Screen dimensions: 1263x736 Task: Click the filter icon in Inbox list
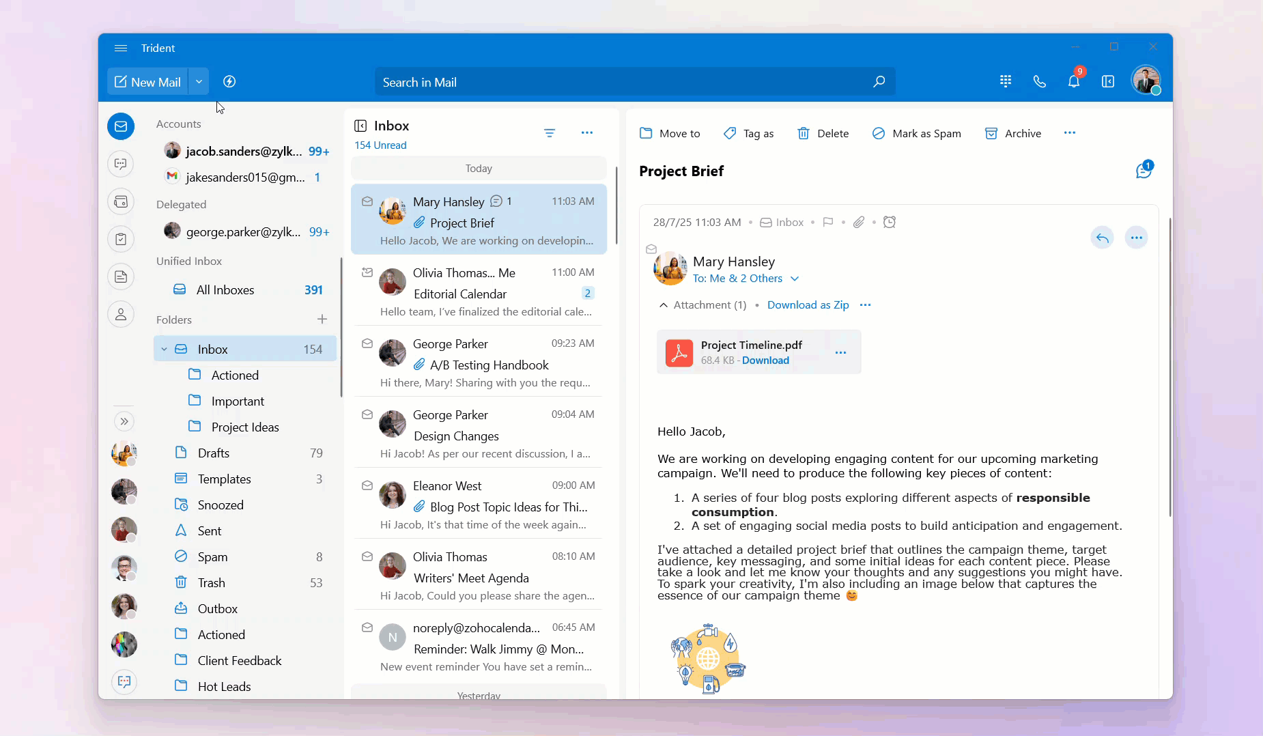click(550, 132)
